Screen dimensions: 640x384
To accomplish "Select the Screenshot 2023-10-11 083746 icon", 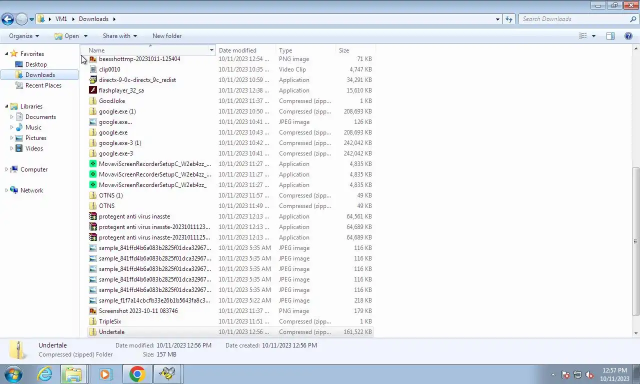I will tap(93, 311).
